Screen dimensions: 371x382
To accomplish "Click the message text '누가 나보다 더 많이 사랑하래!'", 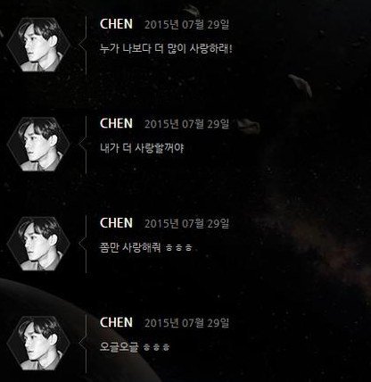I will (x=166, y=48).
